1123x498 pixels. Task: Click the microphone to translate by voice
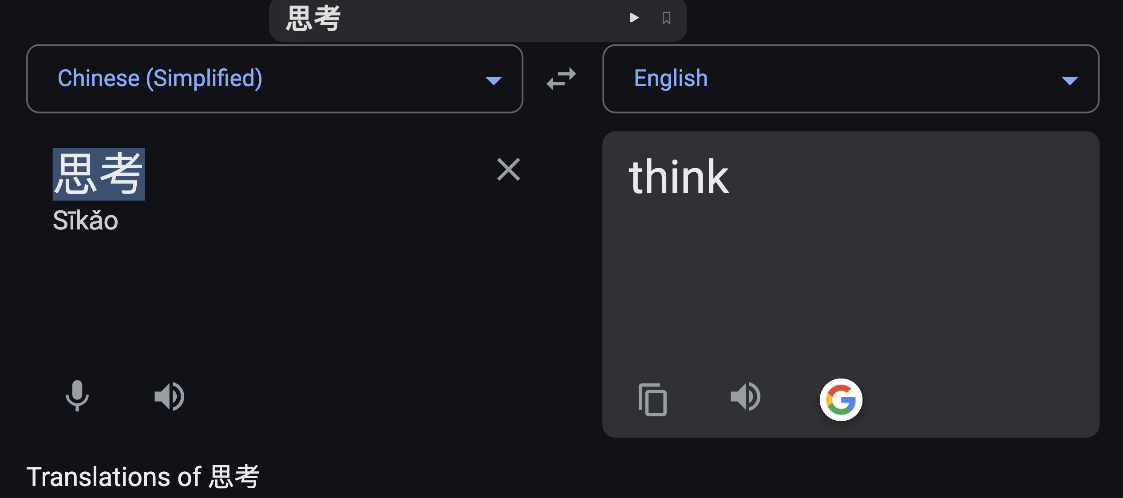click(77, 396)
